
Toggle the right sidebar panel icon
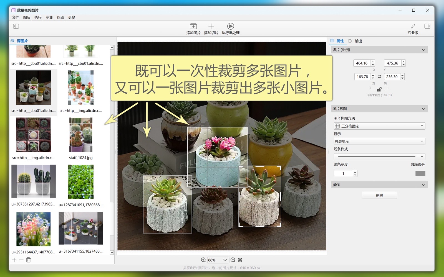427,26
